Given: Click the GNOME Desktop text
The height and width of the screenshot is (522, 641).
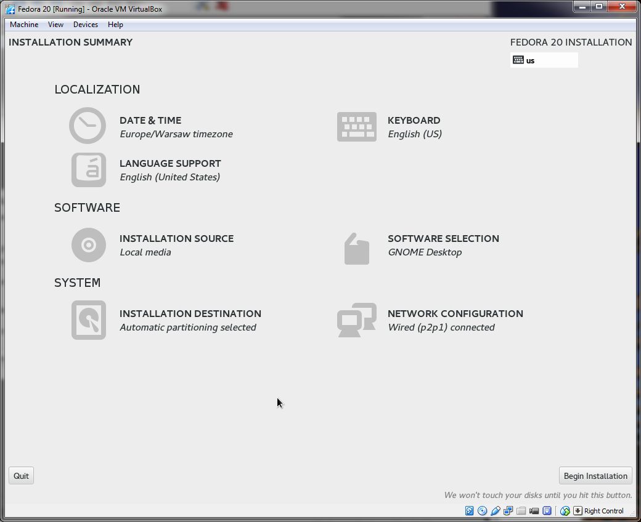Looking at the screenshot, I should 425,252.
